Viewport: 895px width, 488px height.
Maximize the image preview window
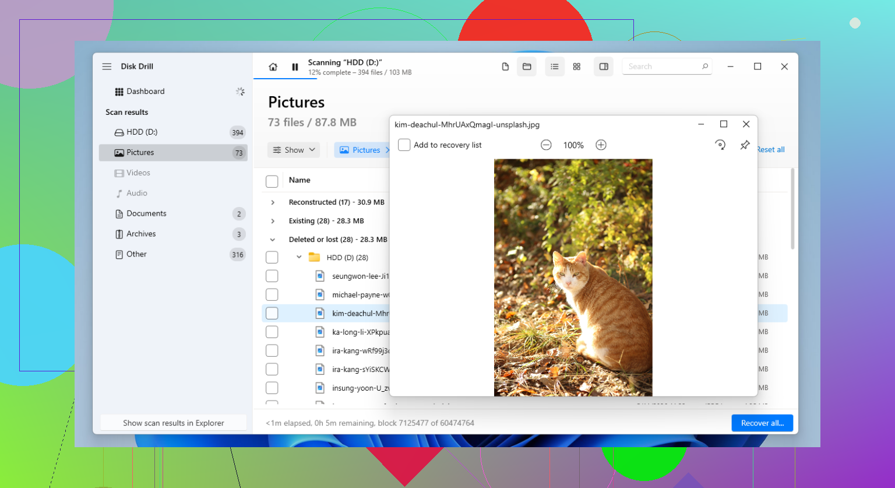(724, 124)
